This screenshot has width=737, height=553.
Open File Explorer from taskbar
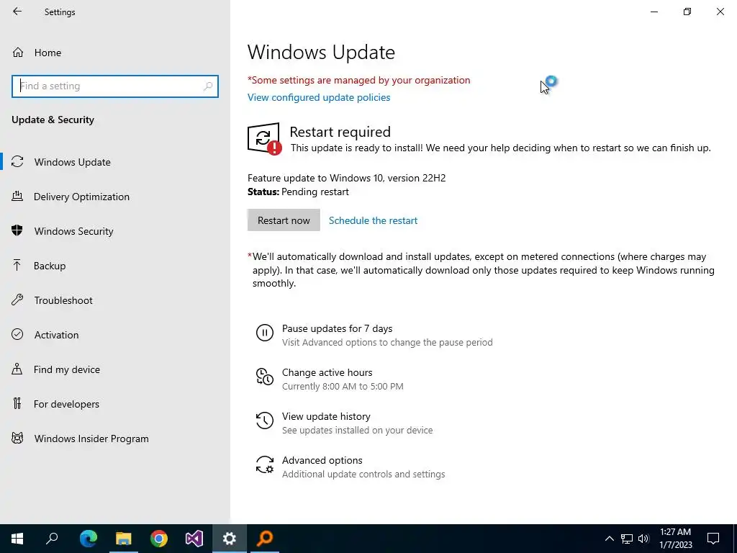[124, 539]
